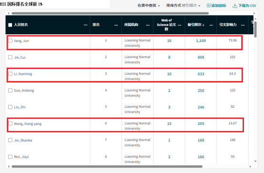Open Web of Science 论文数 column options dots
Viewport: 264px width, 173px height.
(x=180, y=25)
